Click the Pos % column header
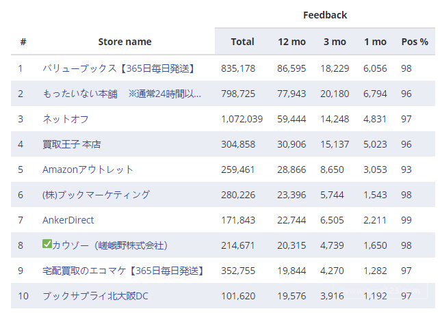This screenshot has width=442, height=313. coord(415,42)
